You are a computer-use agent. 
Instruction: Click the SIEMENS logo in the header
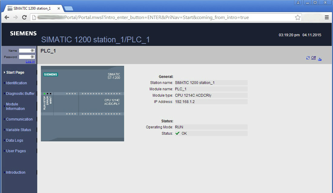pyautogui.click(x=23, y=33)
